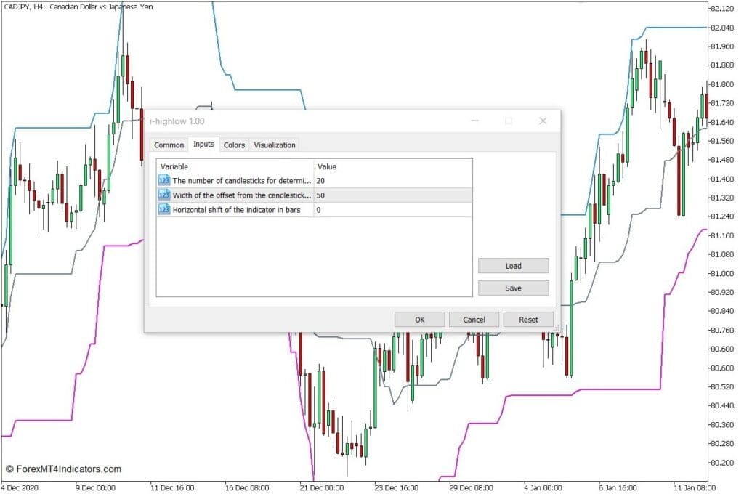Image resolution: width=744 pixels, height=494 pixels.
Task: Select the horizontal shift of the indicator row
Action: (240, 210)
